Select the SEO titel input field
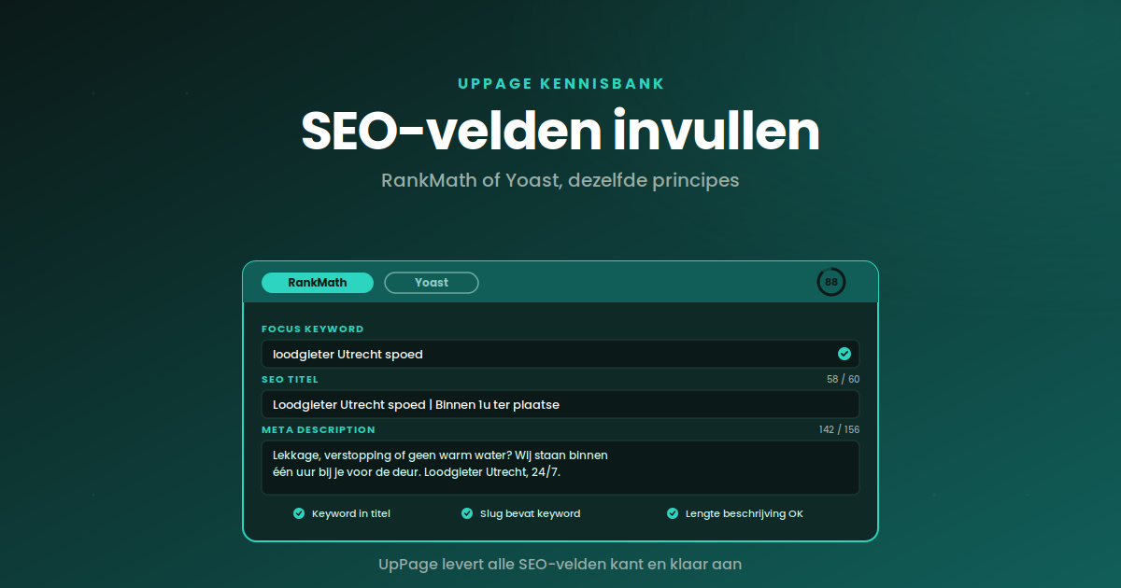The height and width of the screenshot is (588, 1121). coord(560,404)
